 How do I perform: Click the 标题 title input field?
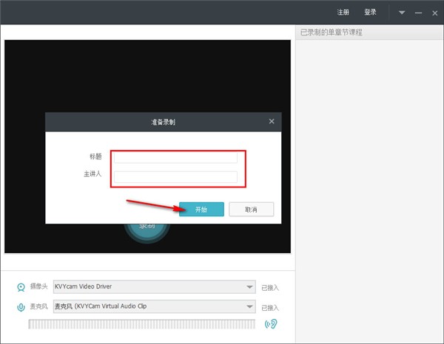[x=175, y=156]
